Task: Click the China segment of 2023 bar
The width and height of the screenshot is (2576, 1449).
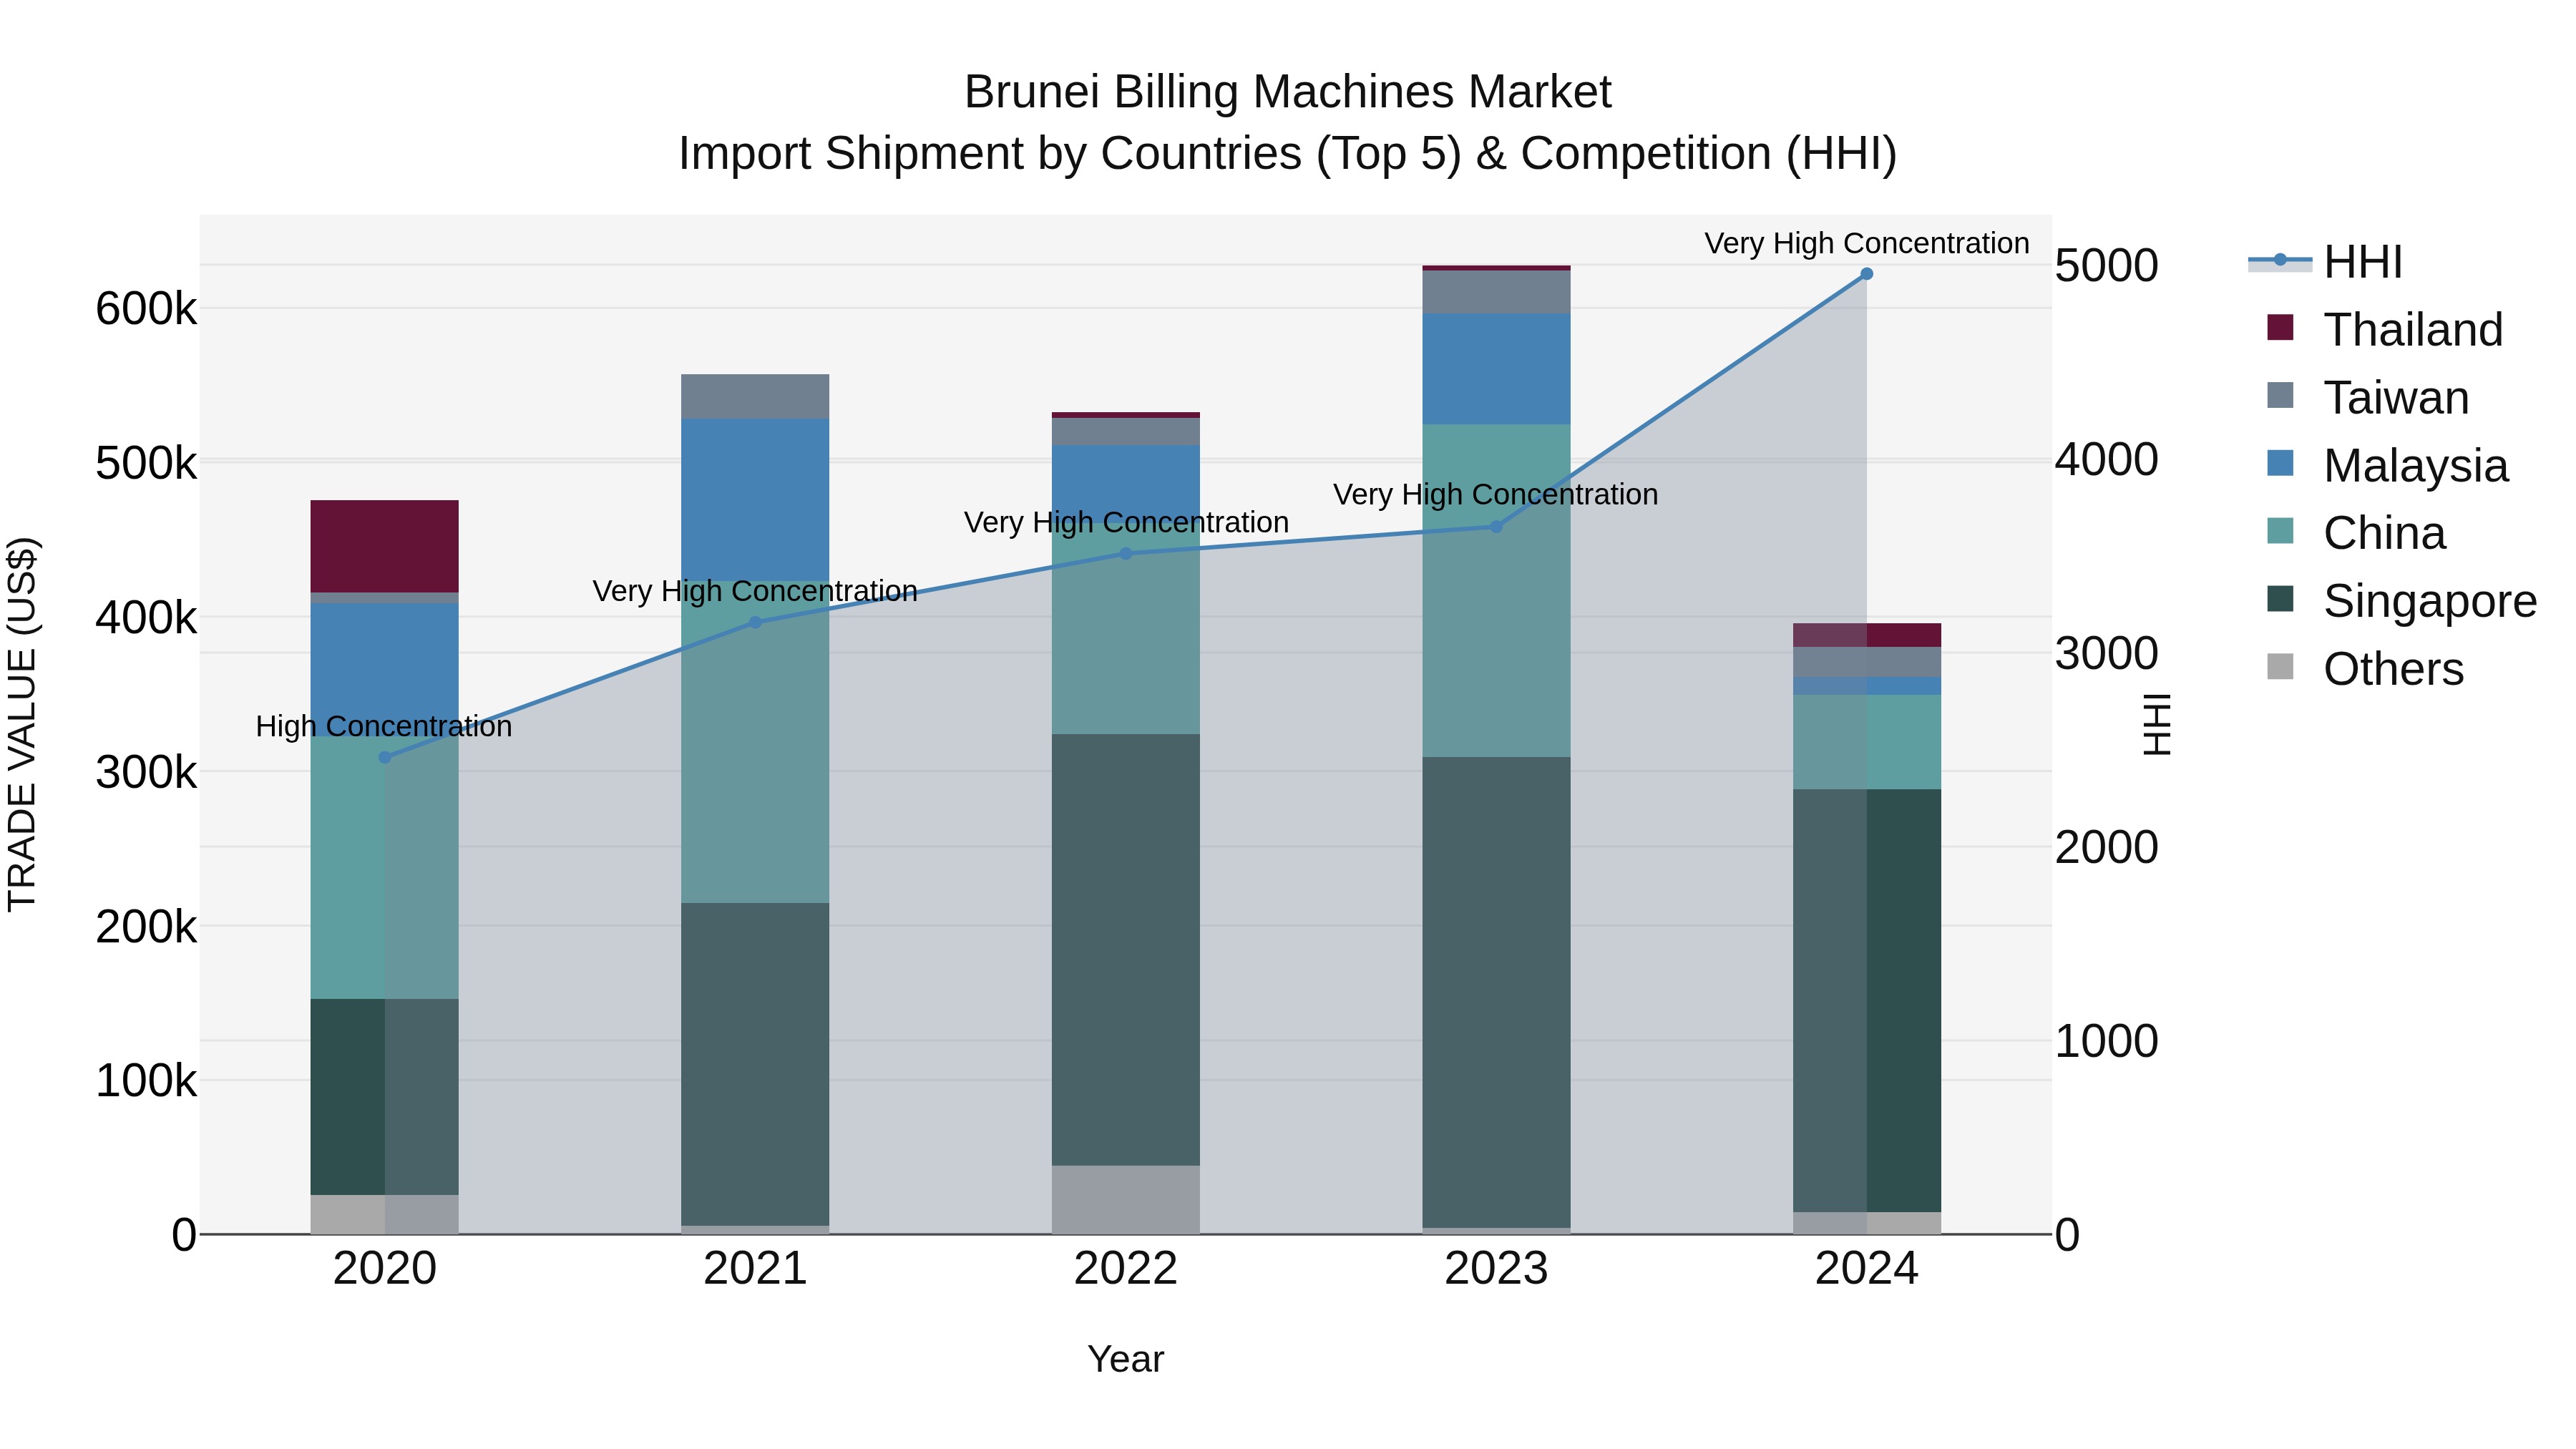Action: pyautogui.click(x=1496, y=591)
